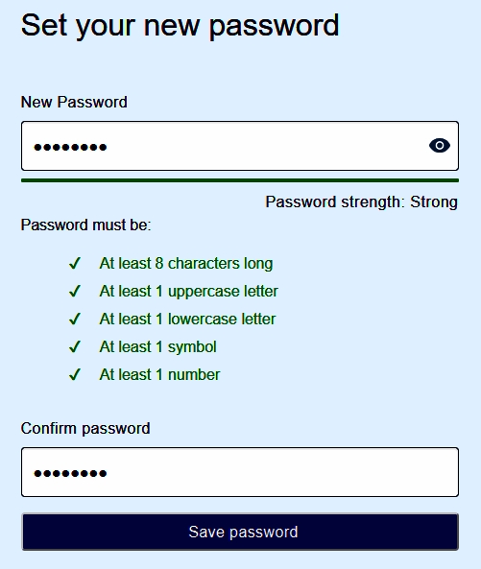Click the checkmark beside 1 number
Image resolution: width=481 pixels, height=569 pixels.
point(75,375)
